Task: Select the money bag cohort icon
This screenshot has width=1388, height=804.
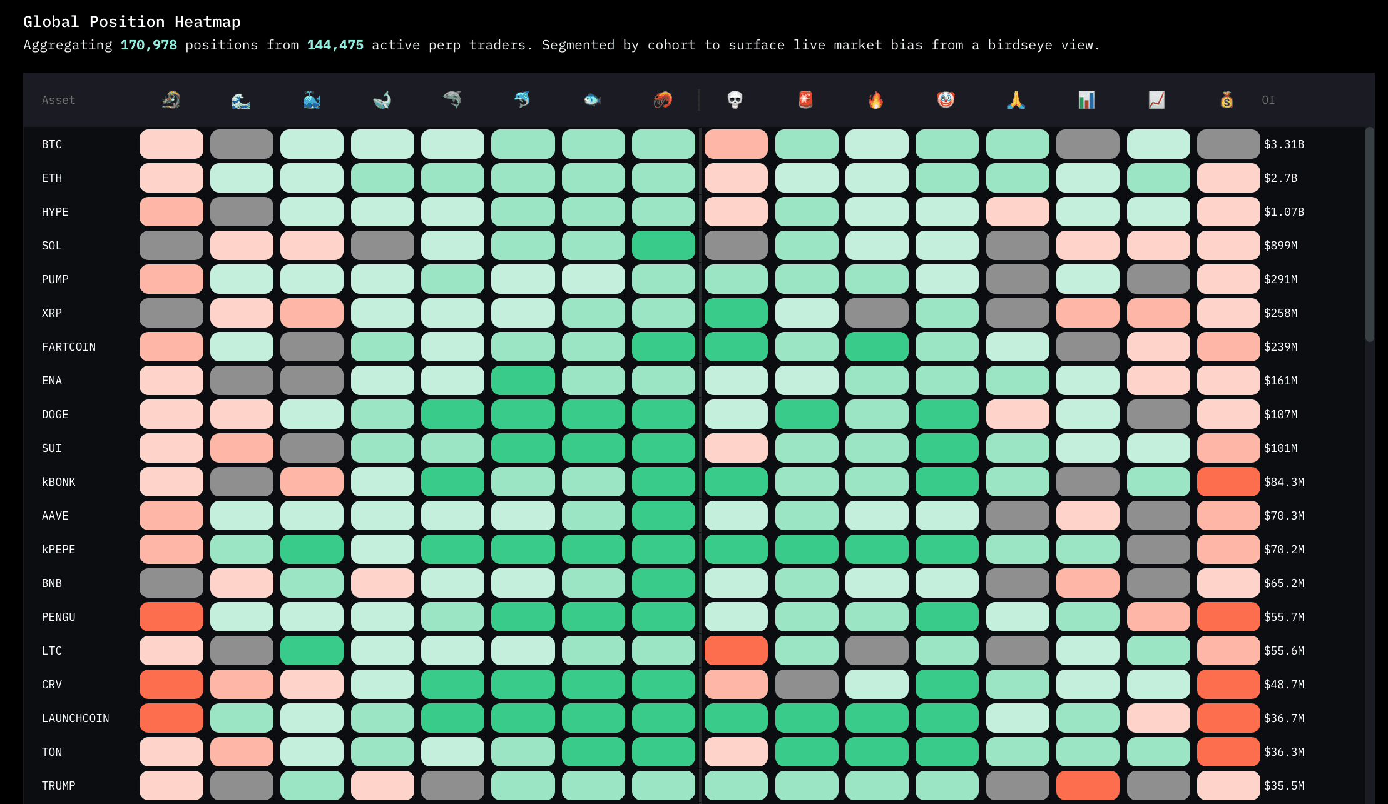Action: pos(1227,100)
